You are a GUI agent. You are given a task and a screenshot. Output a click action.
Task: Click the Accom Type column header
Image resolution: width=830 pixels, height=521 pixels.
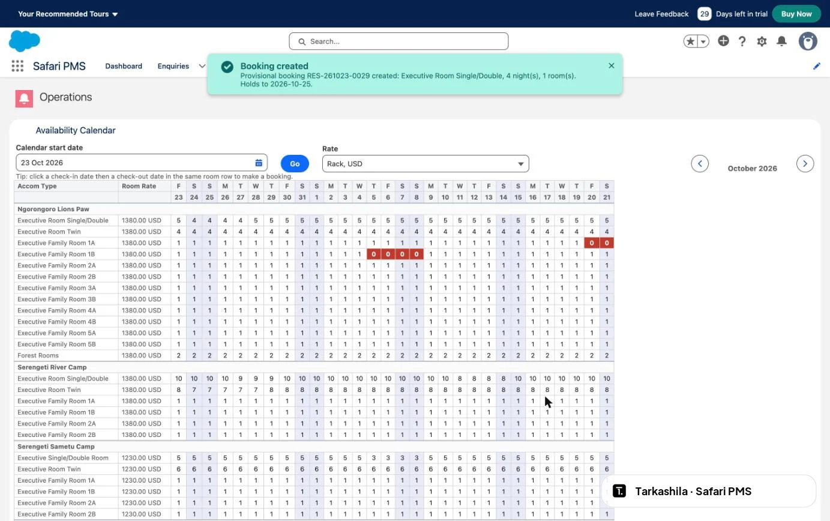tap(37, 186)
